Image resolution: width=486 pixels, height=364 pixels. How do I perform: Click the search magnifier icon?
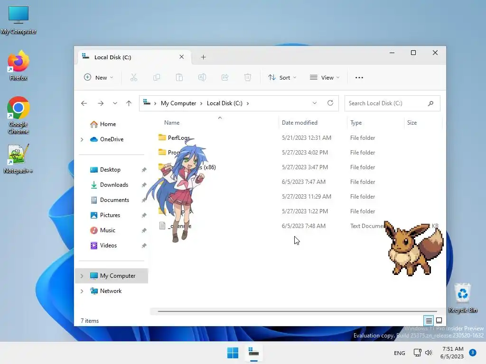point(430,103)
